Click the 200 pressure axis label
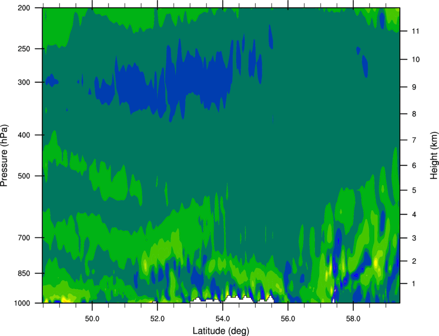439x336 pixels. pyautogui.click(x=24, y=8)
